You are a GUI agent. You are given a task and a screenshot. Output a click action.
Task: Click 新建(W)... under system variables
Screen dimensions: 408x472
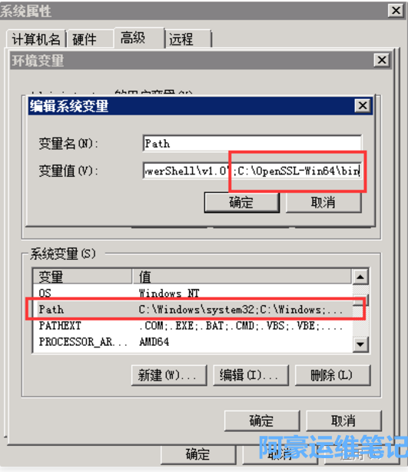(x=169, y=375)
